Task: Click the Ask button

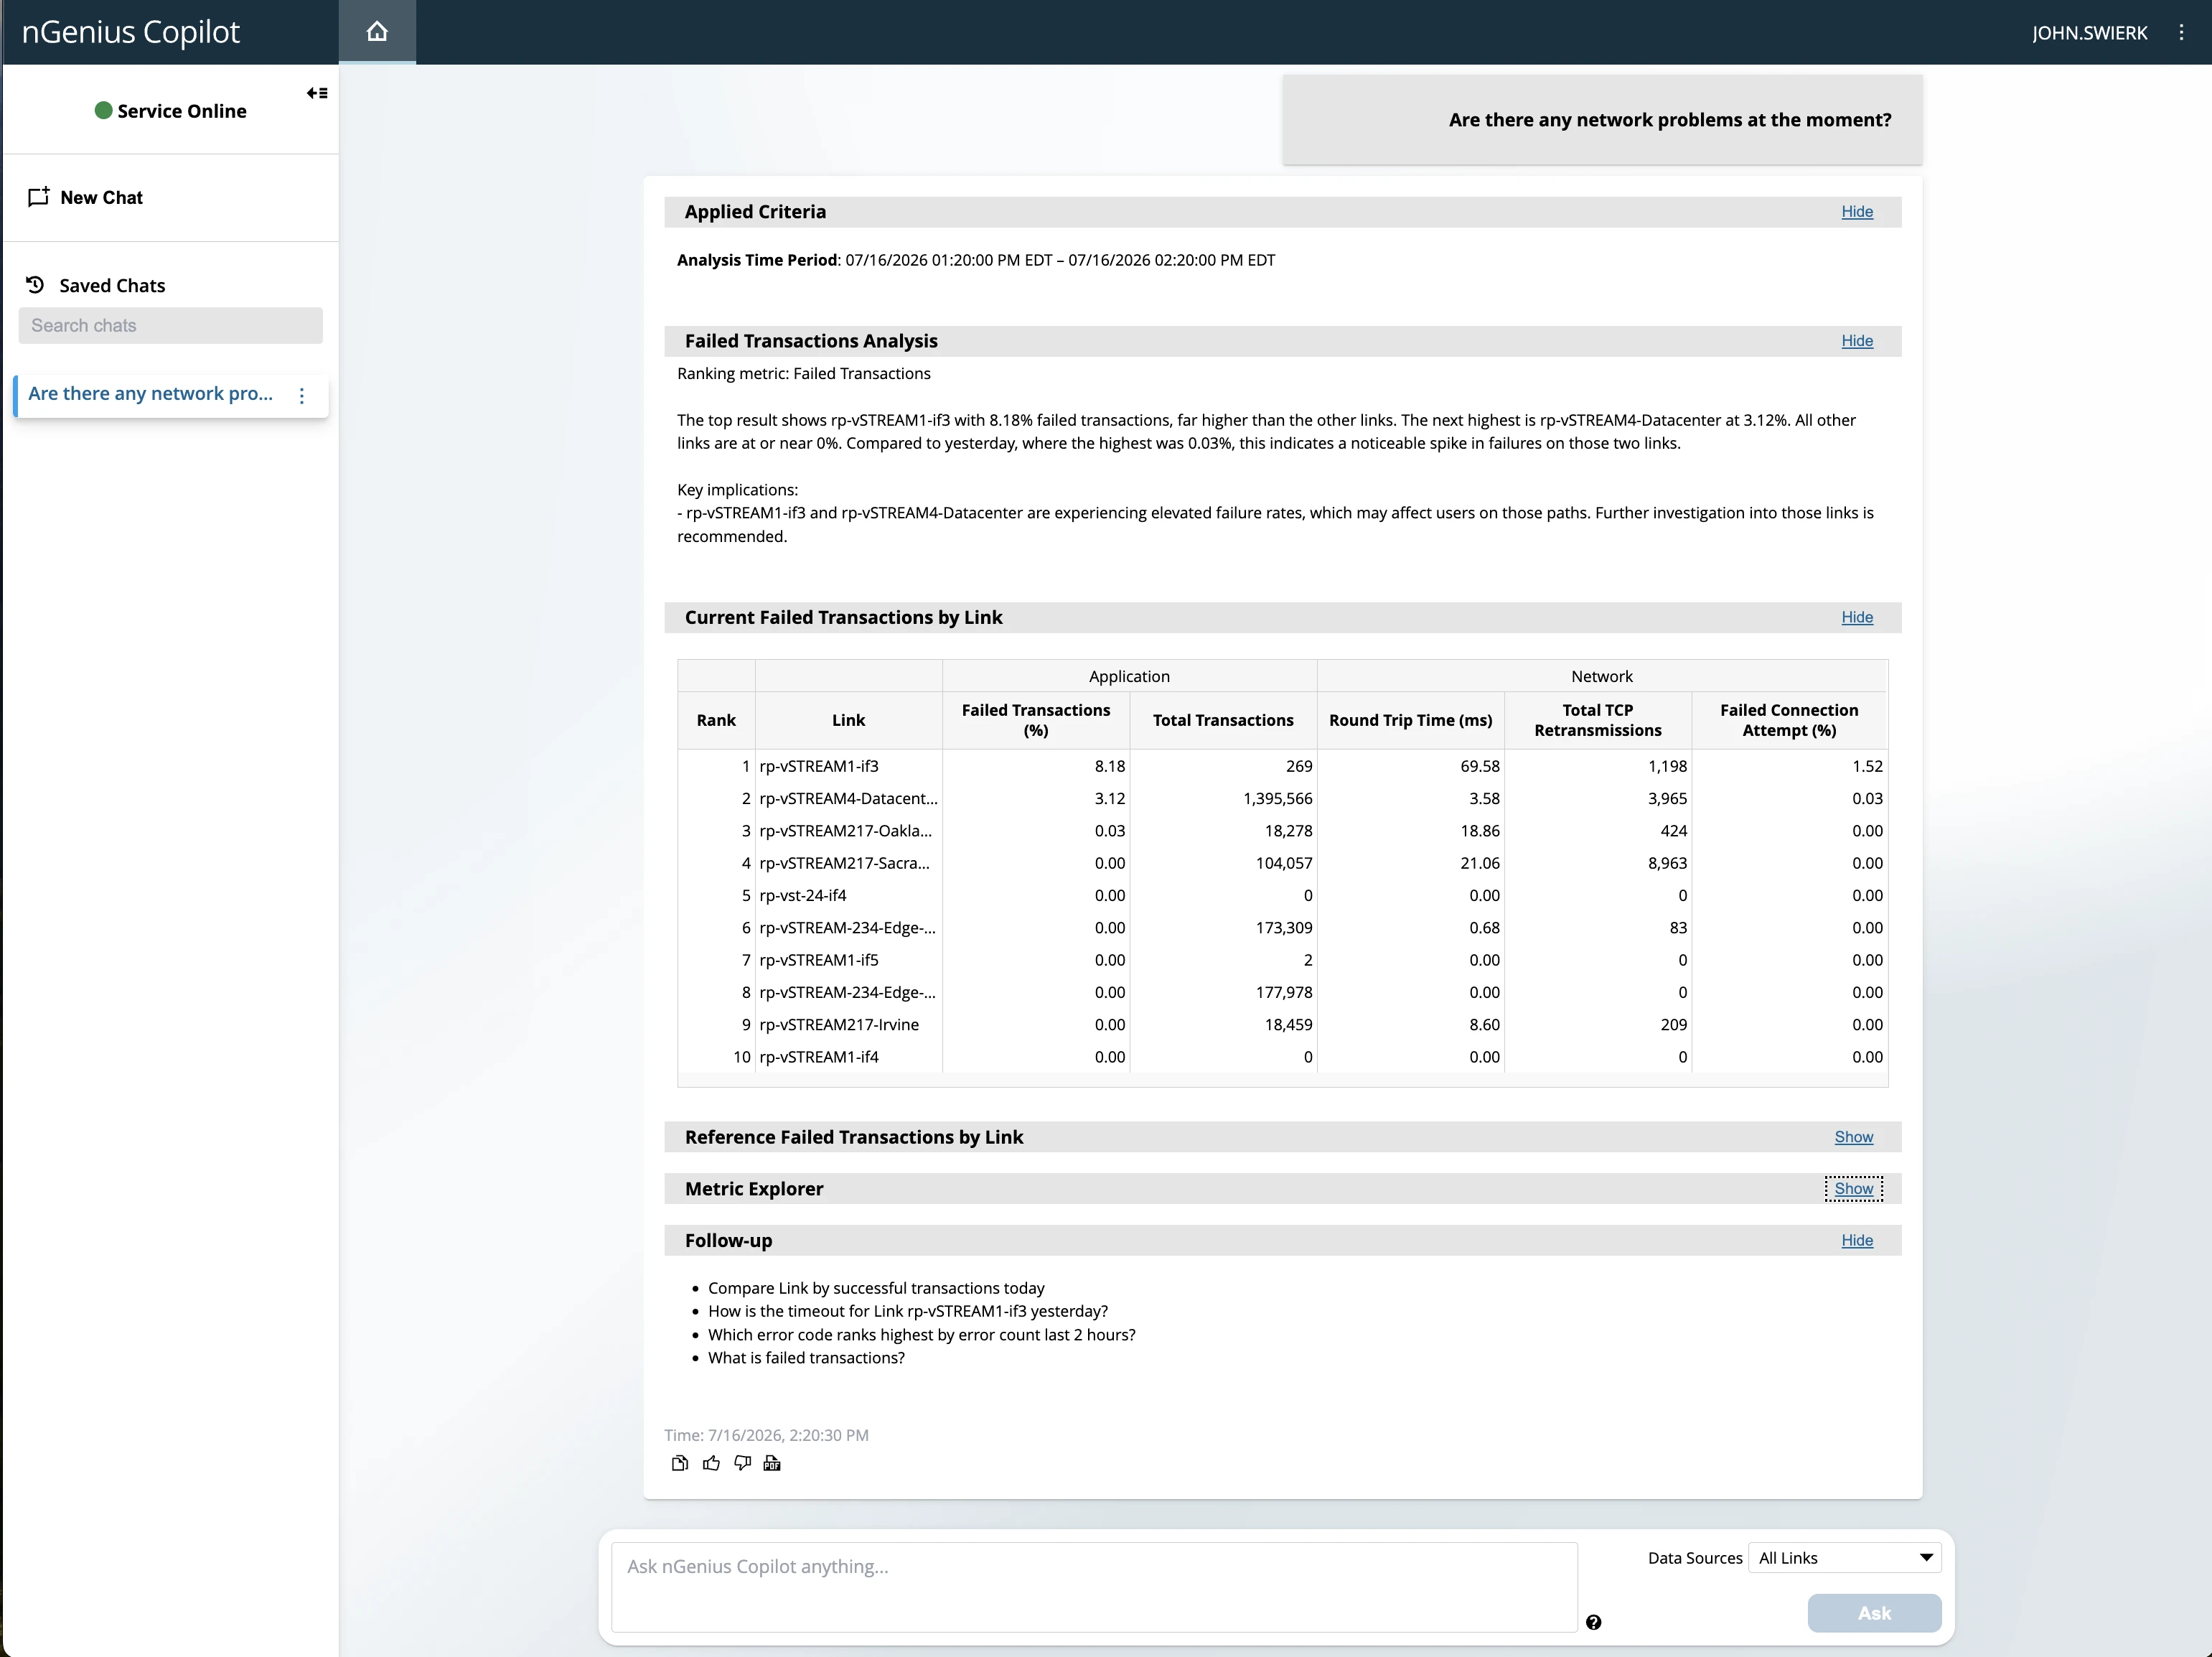Action: pos(1874,1612)
